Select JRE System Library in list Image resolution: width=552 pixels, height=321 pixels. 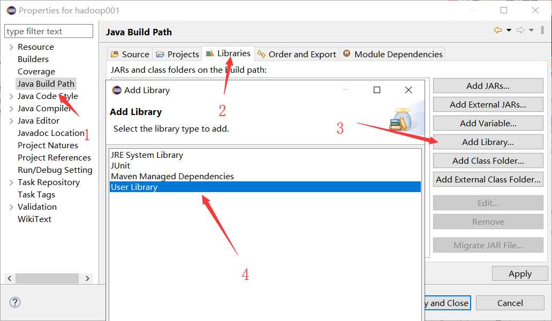pos(265,155)
